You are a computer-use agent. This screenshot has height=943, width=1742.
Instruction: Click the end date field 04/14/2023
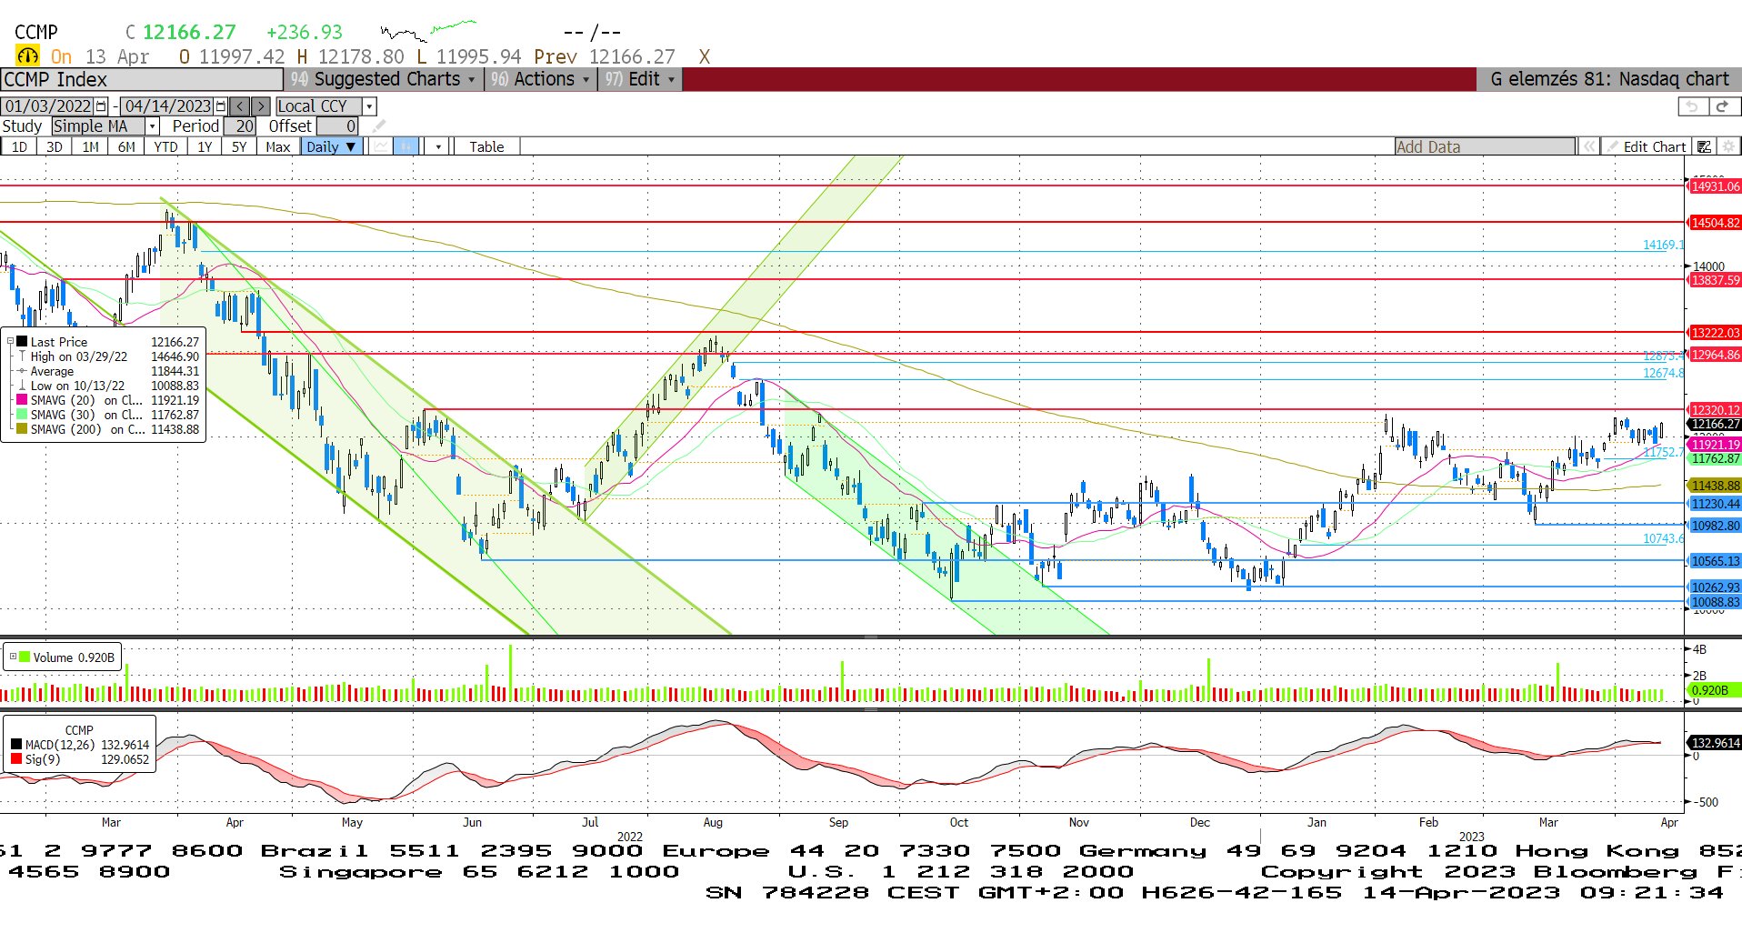(167, 106)
